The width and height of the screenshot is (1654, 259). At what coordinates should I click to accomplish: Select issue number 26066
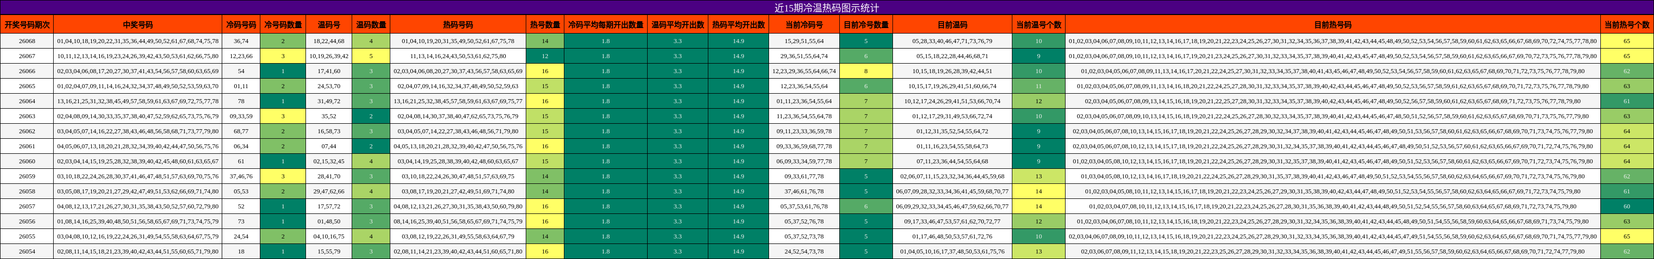tap(27, 71)
